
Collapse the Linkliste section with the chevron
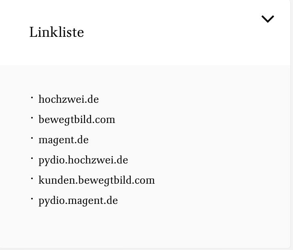tap(268, 19)
